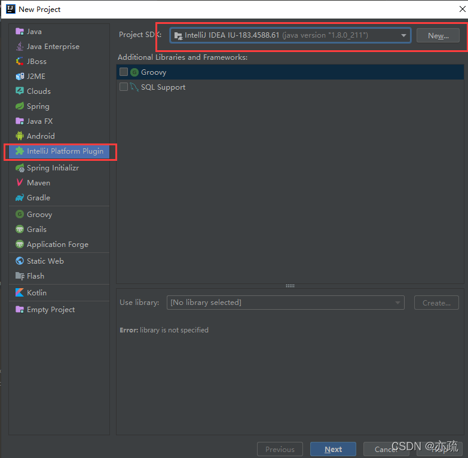Image resolution: width=468 pixels, height=458 pixels.
Task: Enable the Groovy framework checkbox
Action: coord(124,72)
